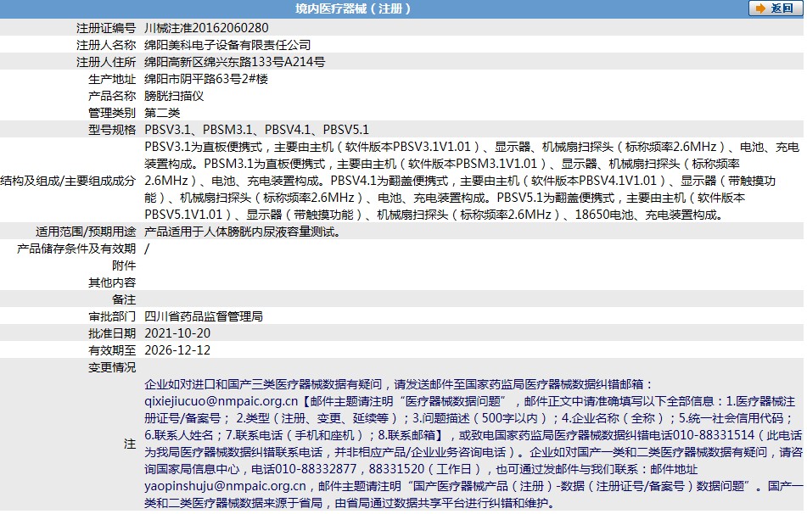Click the 境内医疗器械（注册） page title
The height and width of the screenshot is (514, 807).
[x=353, y=8]
